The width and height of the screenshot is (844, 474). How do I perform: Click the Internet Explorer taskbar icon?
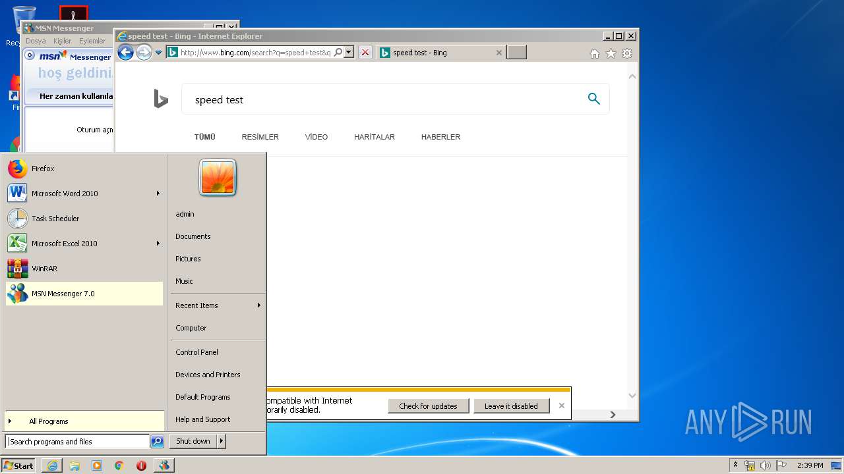click(52, 465)
